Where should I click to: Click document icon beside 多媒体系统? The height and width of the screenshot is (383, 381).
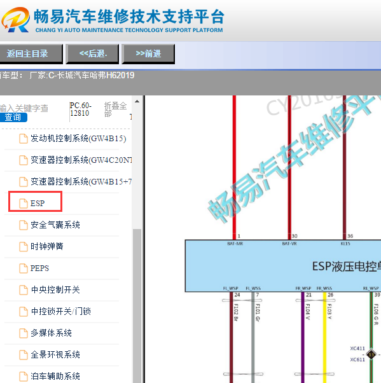24,333
